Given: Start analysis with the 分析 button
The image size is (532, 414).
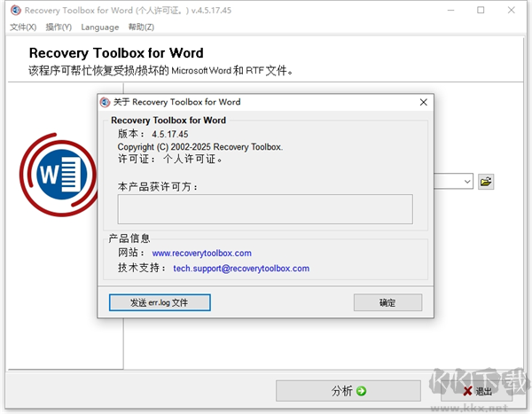Looking at the screenshot, I should tap(348, 390).
